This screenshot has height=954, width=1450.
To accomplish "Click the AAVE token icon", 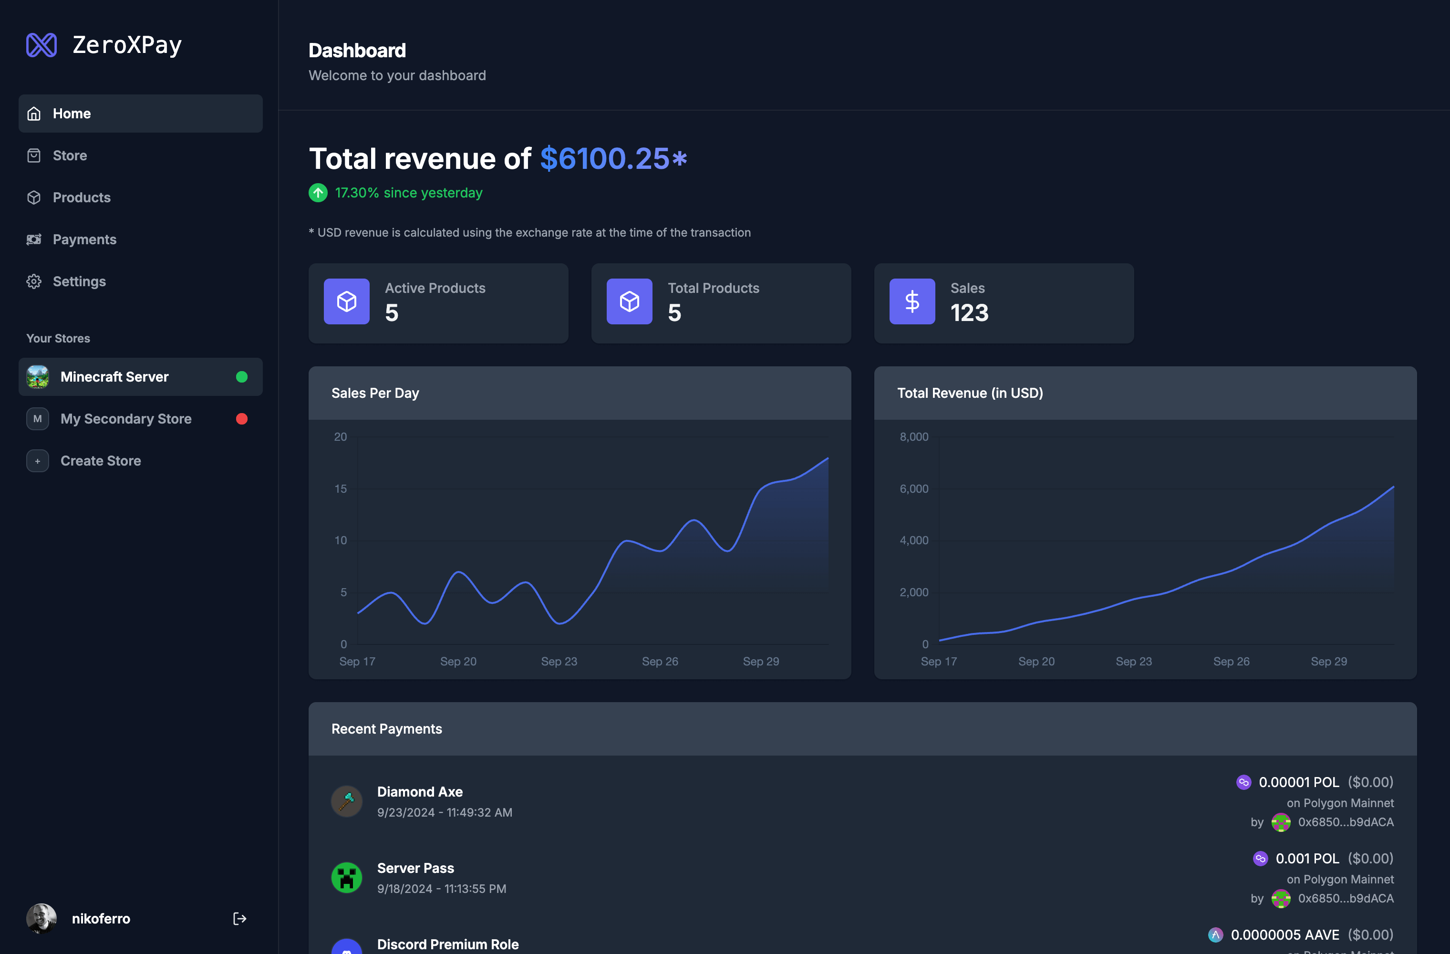I will [1215, 934].
